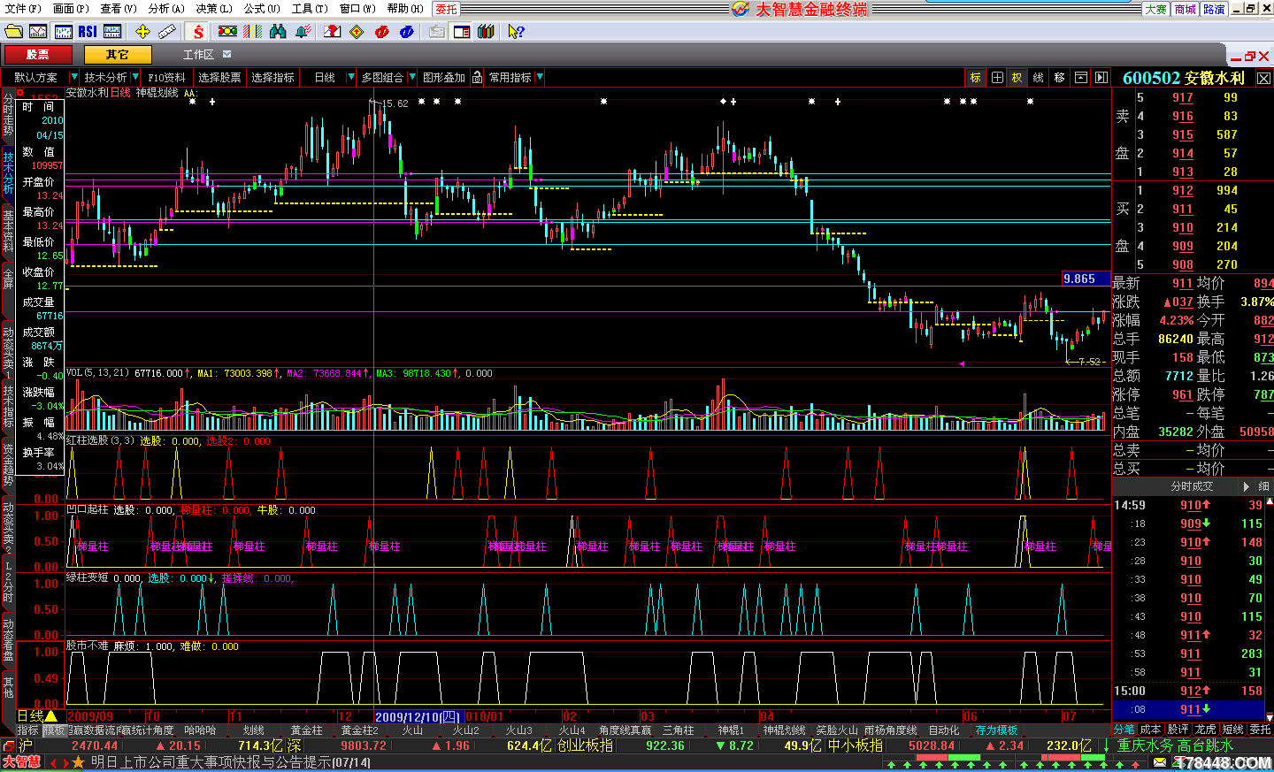Image resolution: width=1274 pixels, height=772 pixels.
Task: Click the news ticker 明日上市公司重大事项快报
Action: click(x=232, y=762)
